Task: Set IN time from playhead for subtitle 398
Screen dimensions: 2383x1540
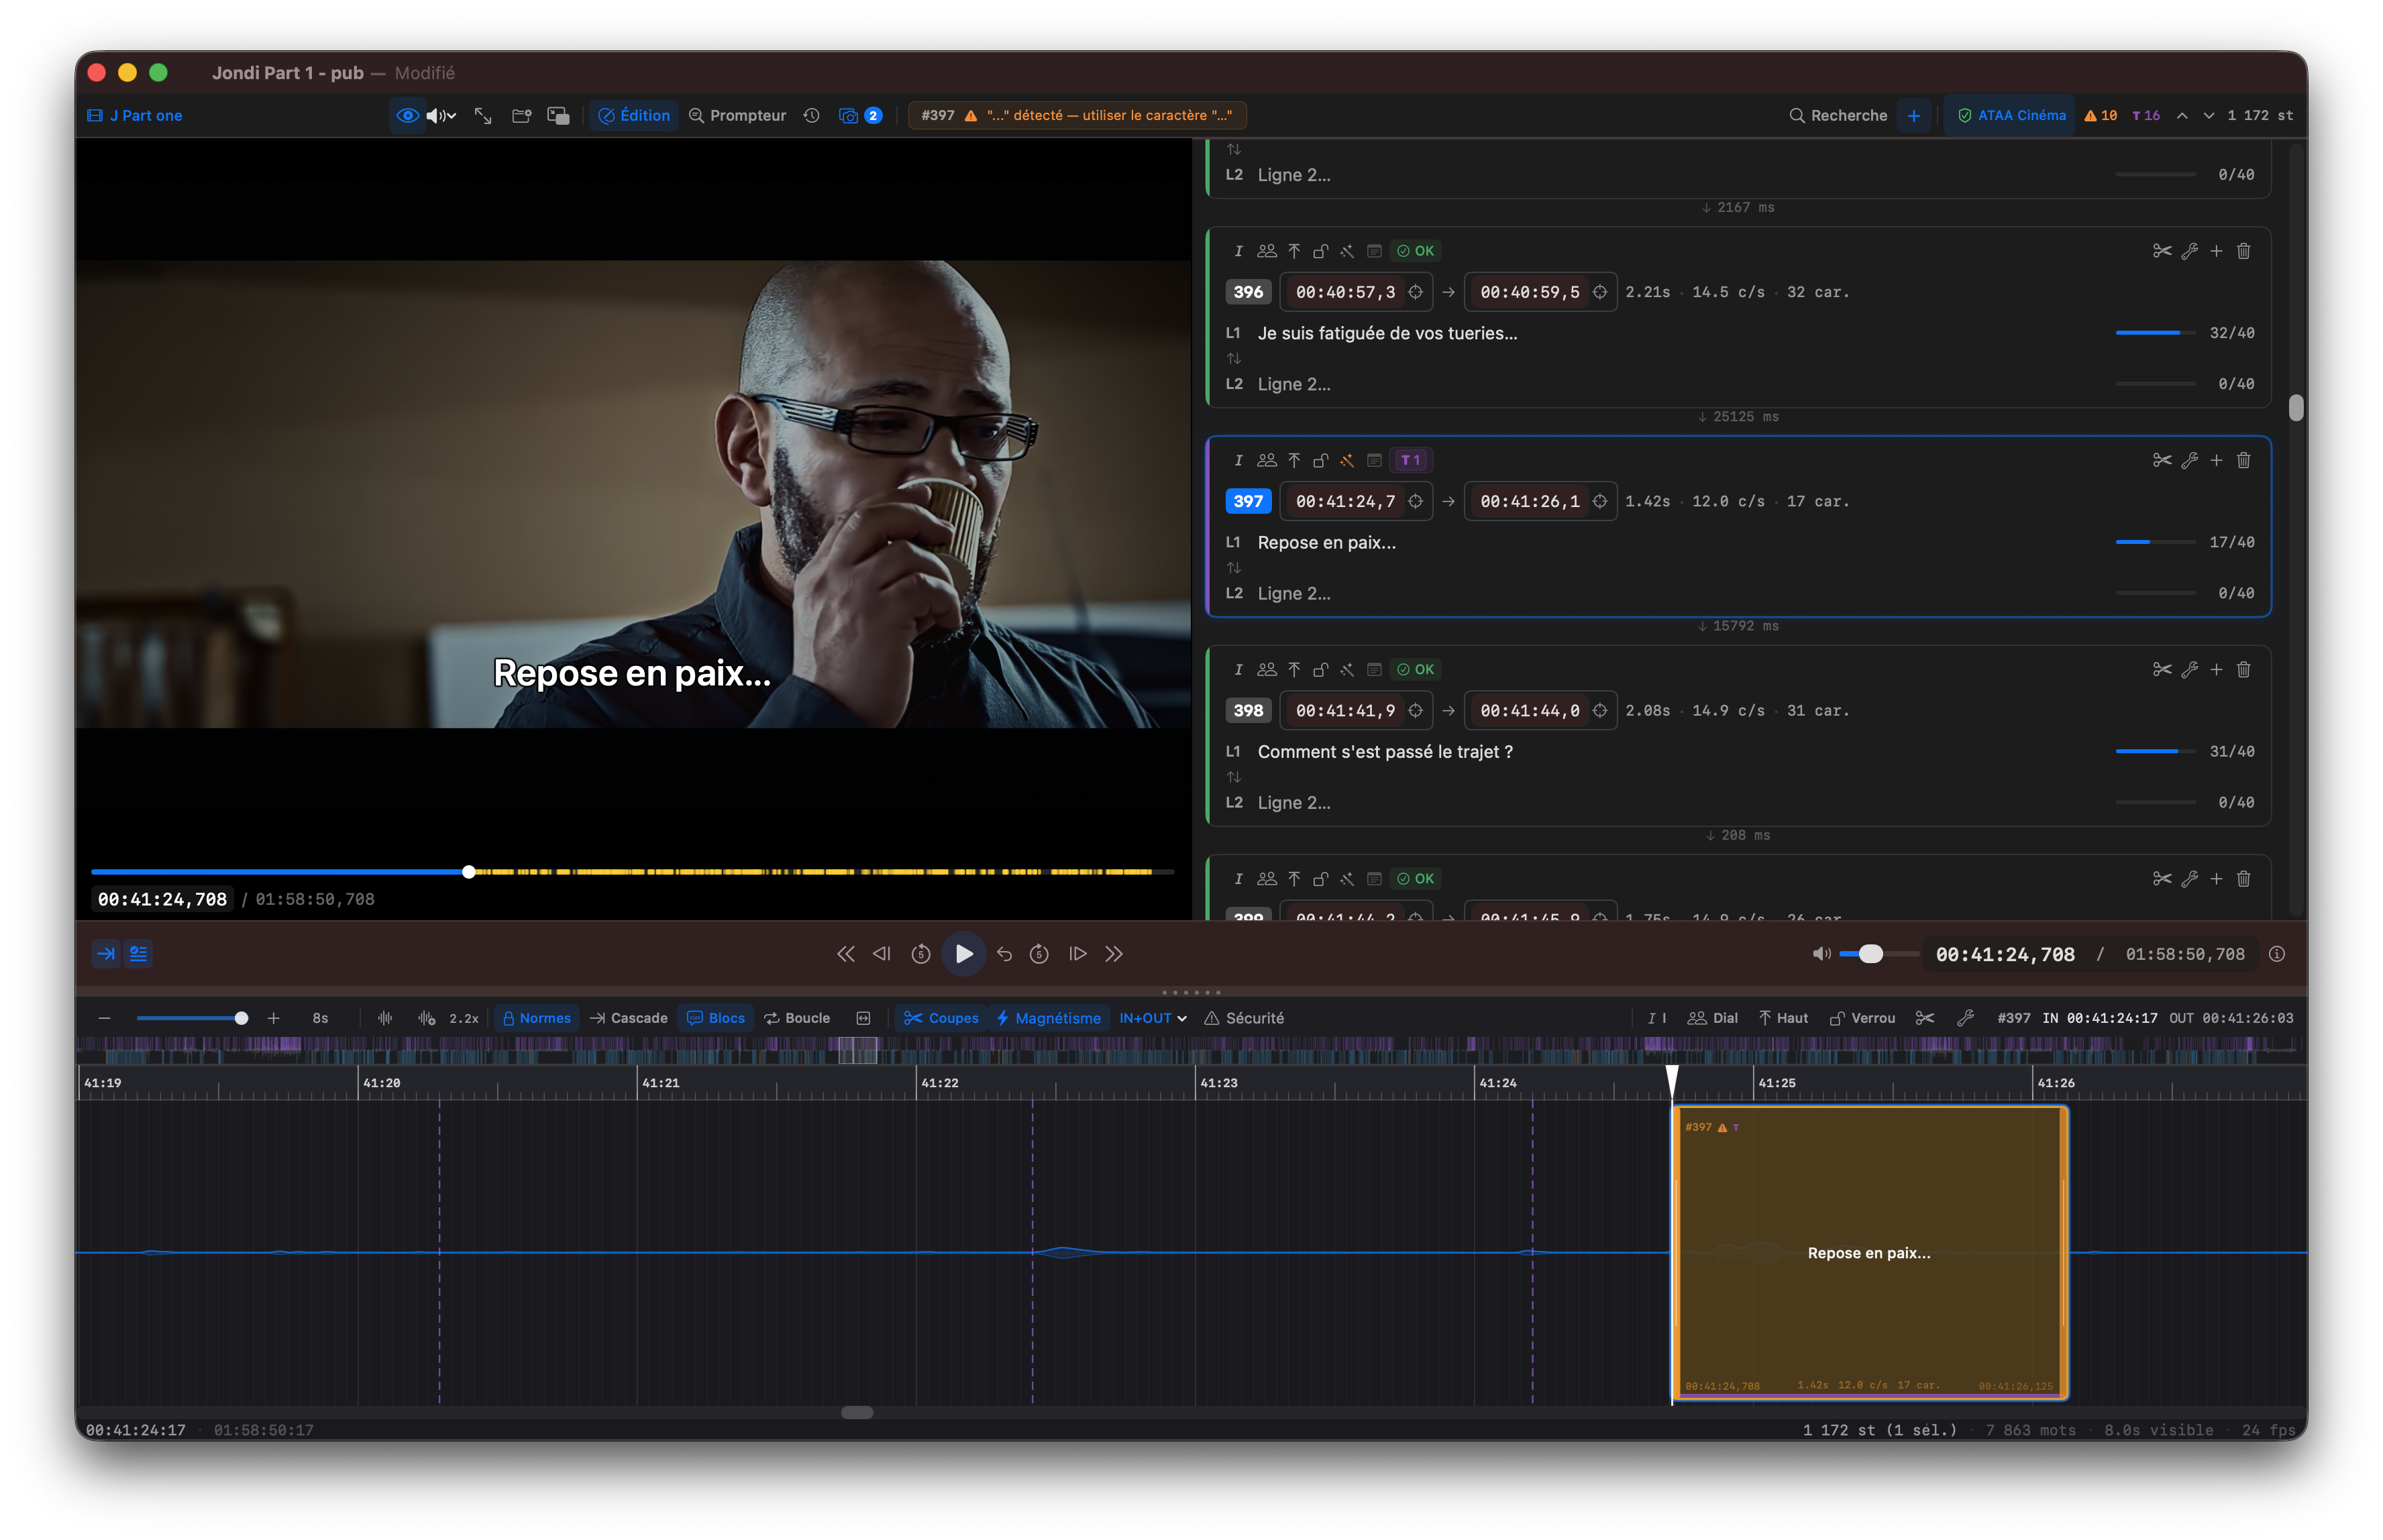Action: click(x=1415, y=710)
